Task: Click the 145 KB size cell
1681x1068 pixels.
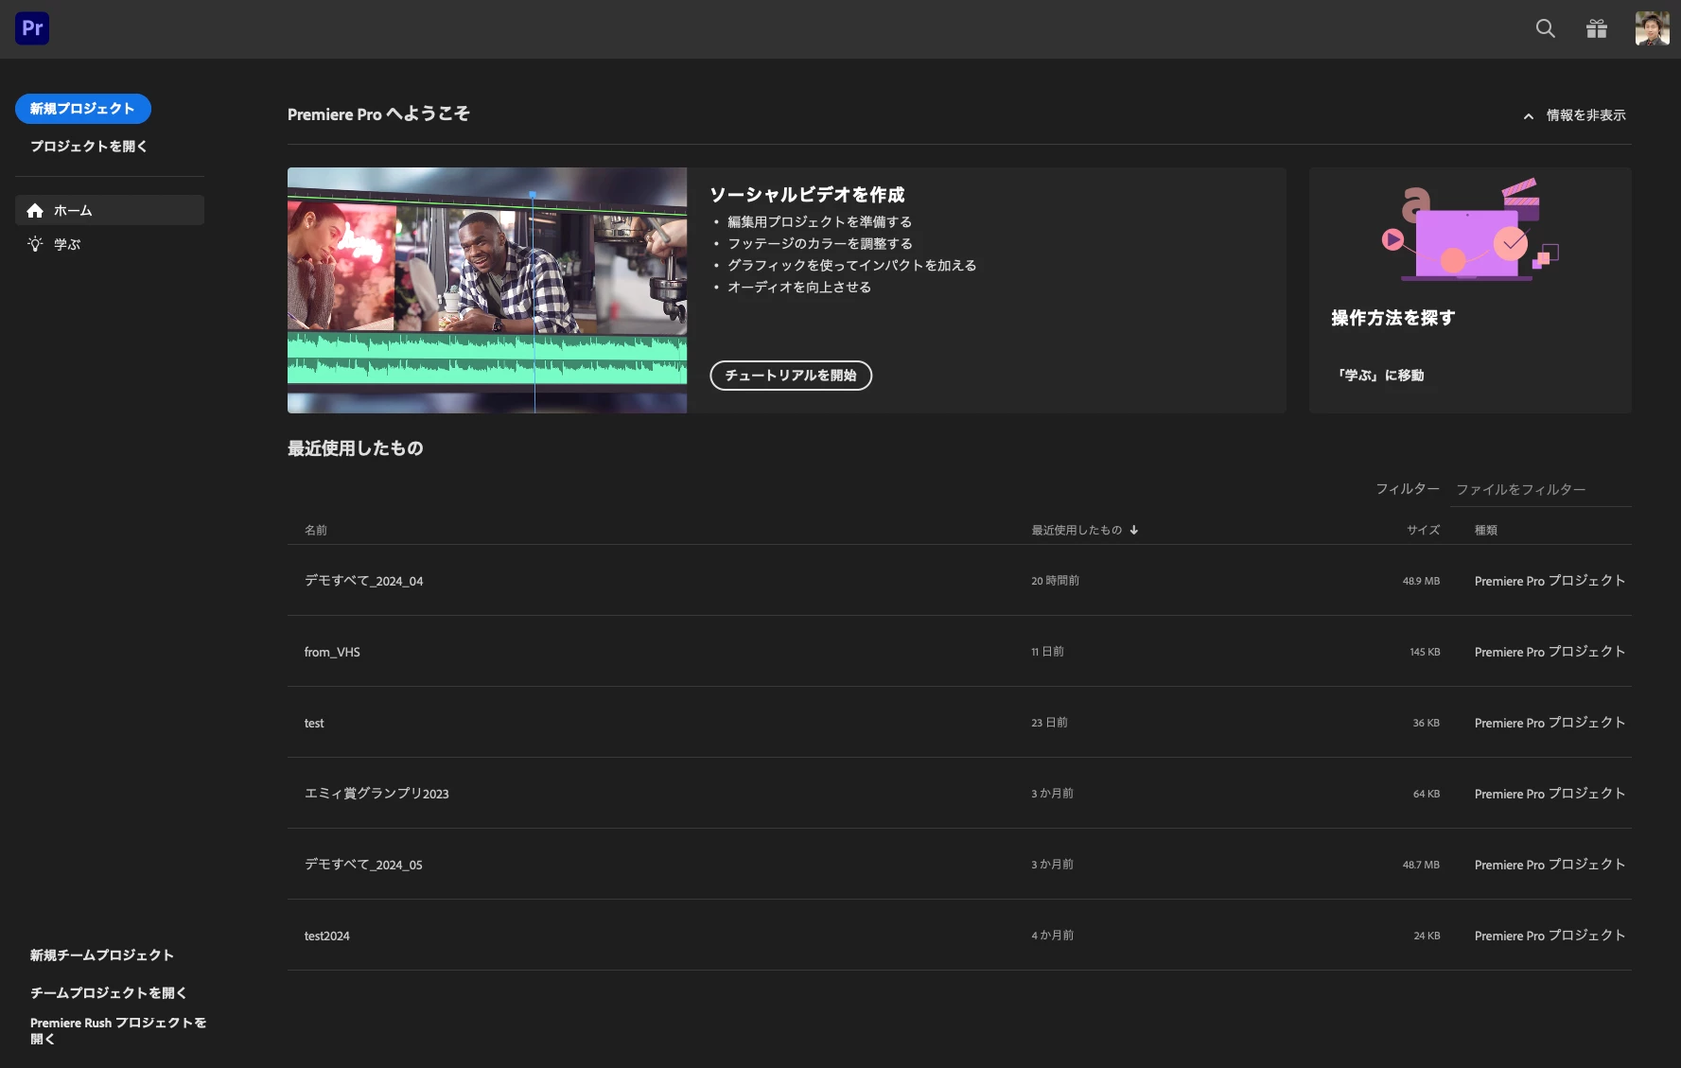Action: 1425,652
